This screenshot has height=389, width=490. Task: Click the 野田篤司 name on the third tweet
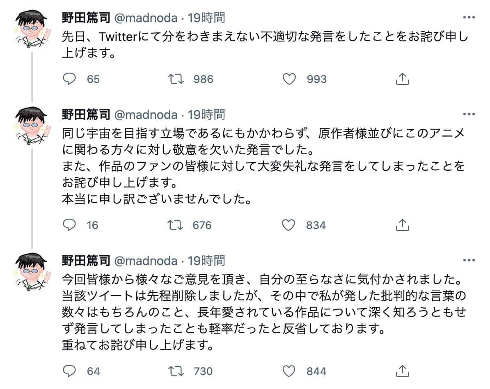point(80,261)
